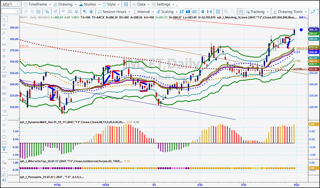
Task: Open the Studies dropdown menu
Action: click(x=89, y=4)
